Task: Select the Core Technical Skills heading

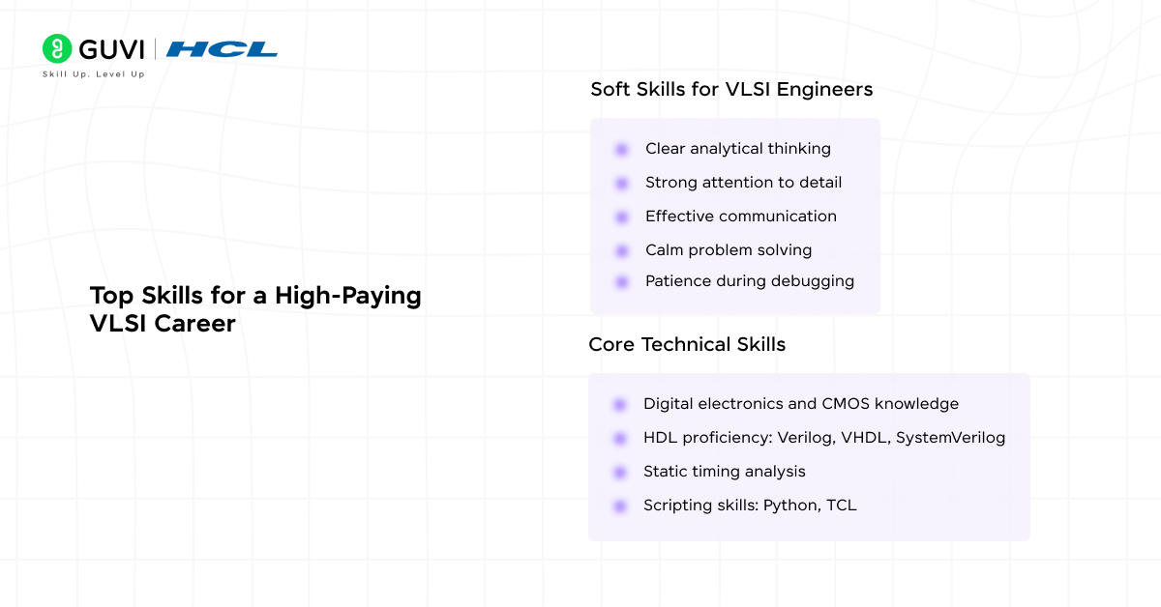Action: 687,345
